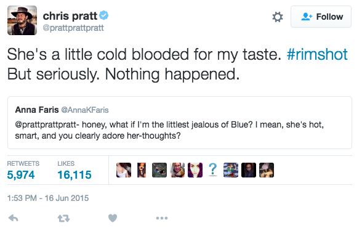Like the tweet with the heart icon
The height and width of the screenshot is (228, 362).
(x=113, y=218)
